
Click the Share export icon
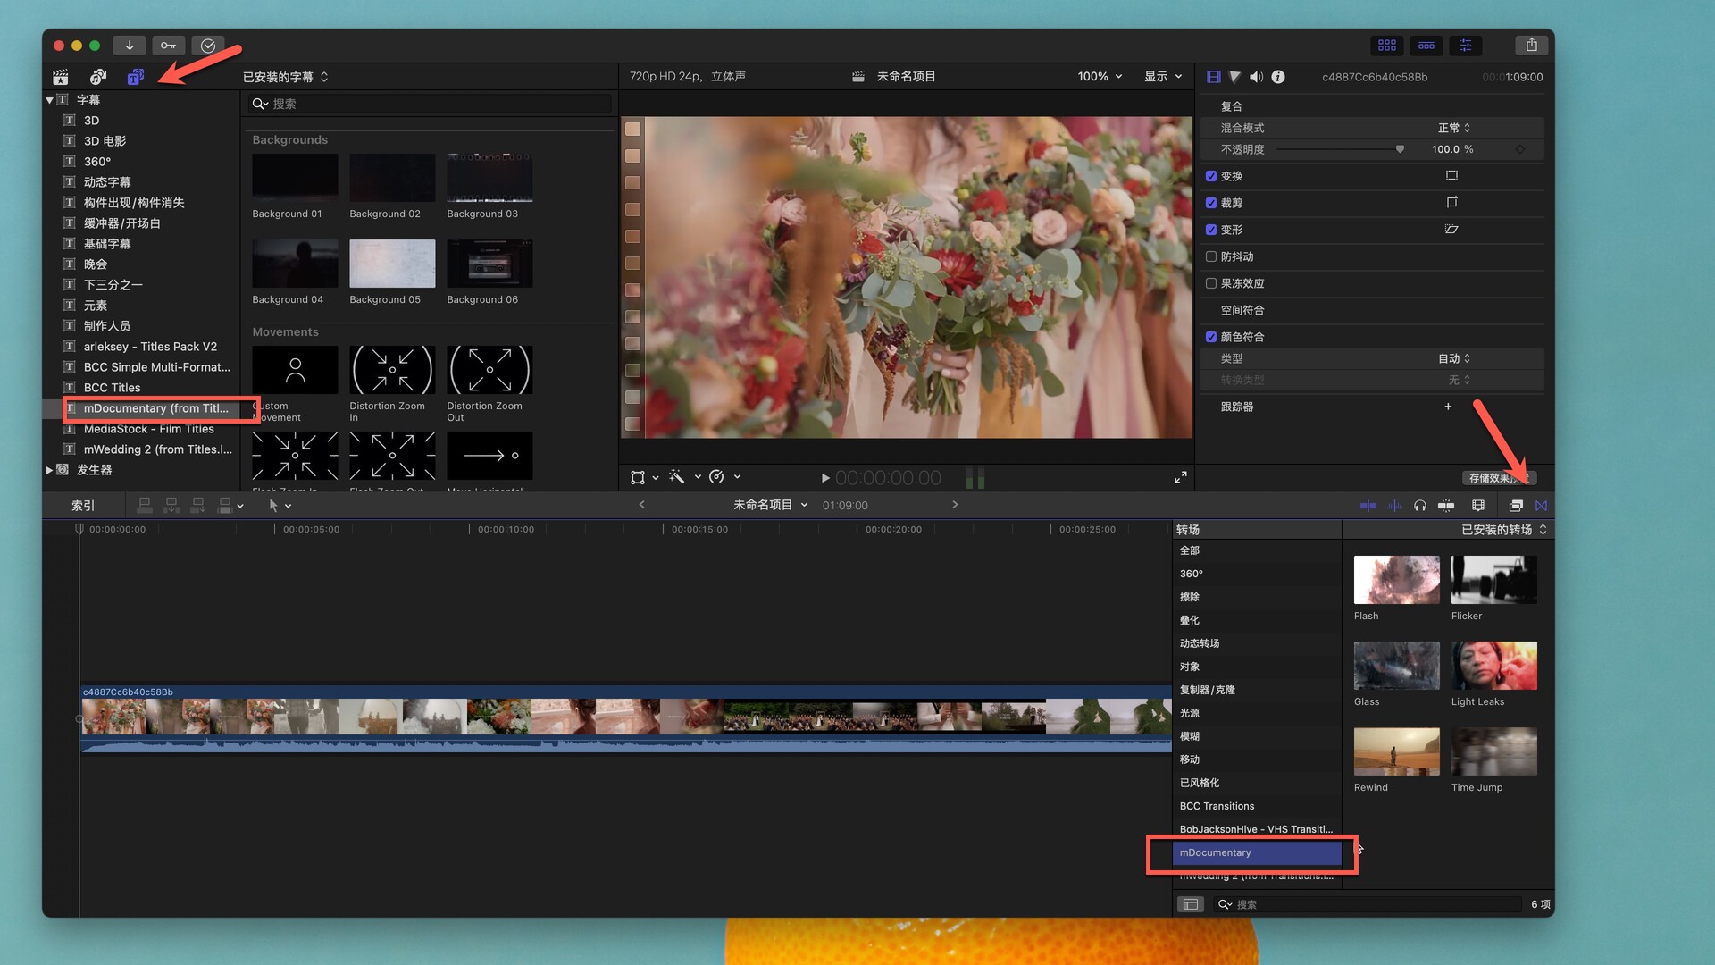pos(1532,45)
